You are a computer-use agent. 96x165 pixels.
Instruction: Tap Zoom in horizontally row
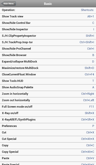tap(48, 94)
